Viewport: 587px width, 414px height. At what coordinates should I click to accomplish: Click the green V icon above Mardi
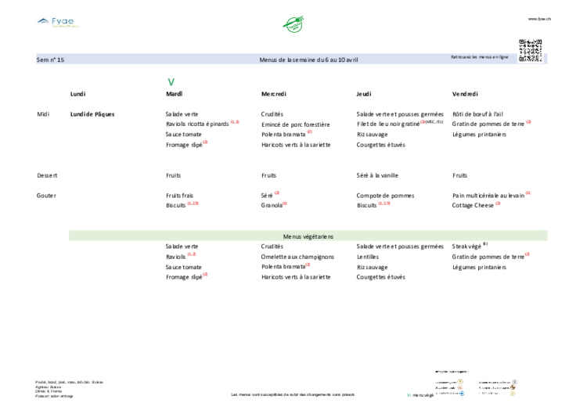(x=171, y=81)
